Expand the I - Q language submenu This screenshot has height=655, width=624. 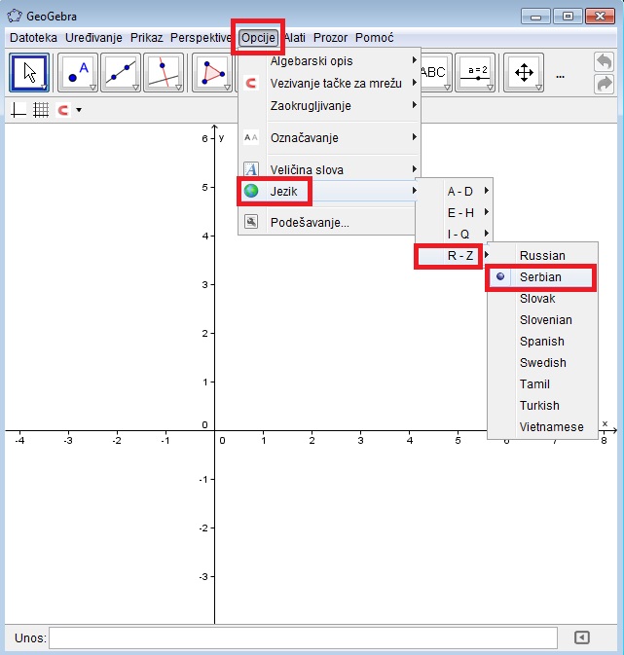click(x=454, y=234)
